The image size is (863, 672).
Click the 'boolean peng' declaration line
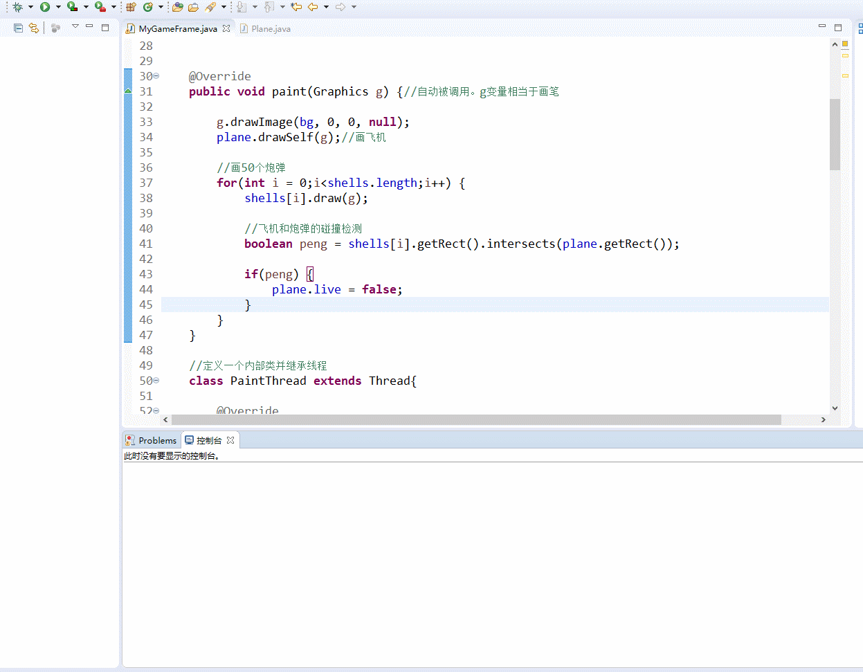(462, 244)
